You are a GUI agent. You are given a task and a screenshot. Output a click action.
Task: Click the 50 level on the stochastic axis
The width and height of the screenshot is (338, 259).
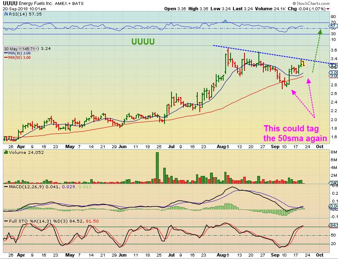coord(333,235)
